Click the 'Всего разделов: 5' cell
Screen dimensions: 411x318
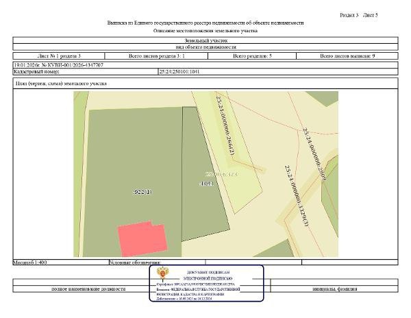tap(252, 56)
